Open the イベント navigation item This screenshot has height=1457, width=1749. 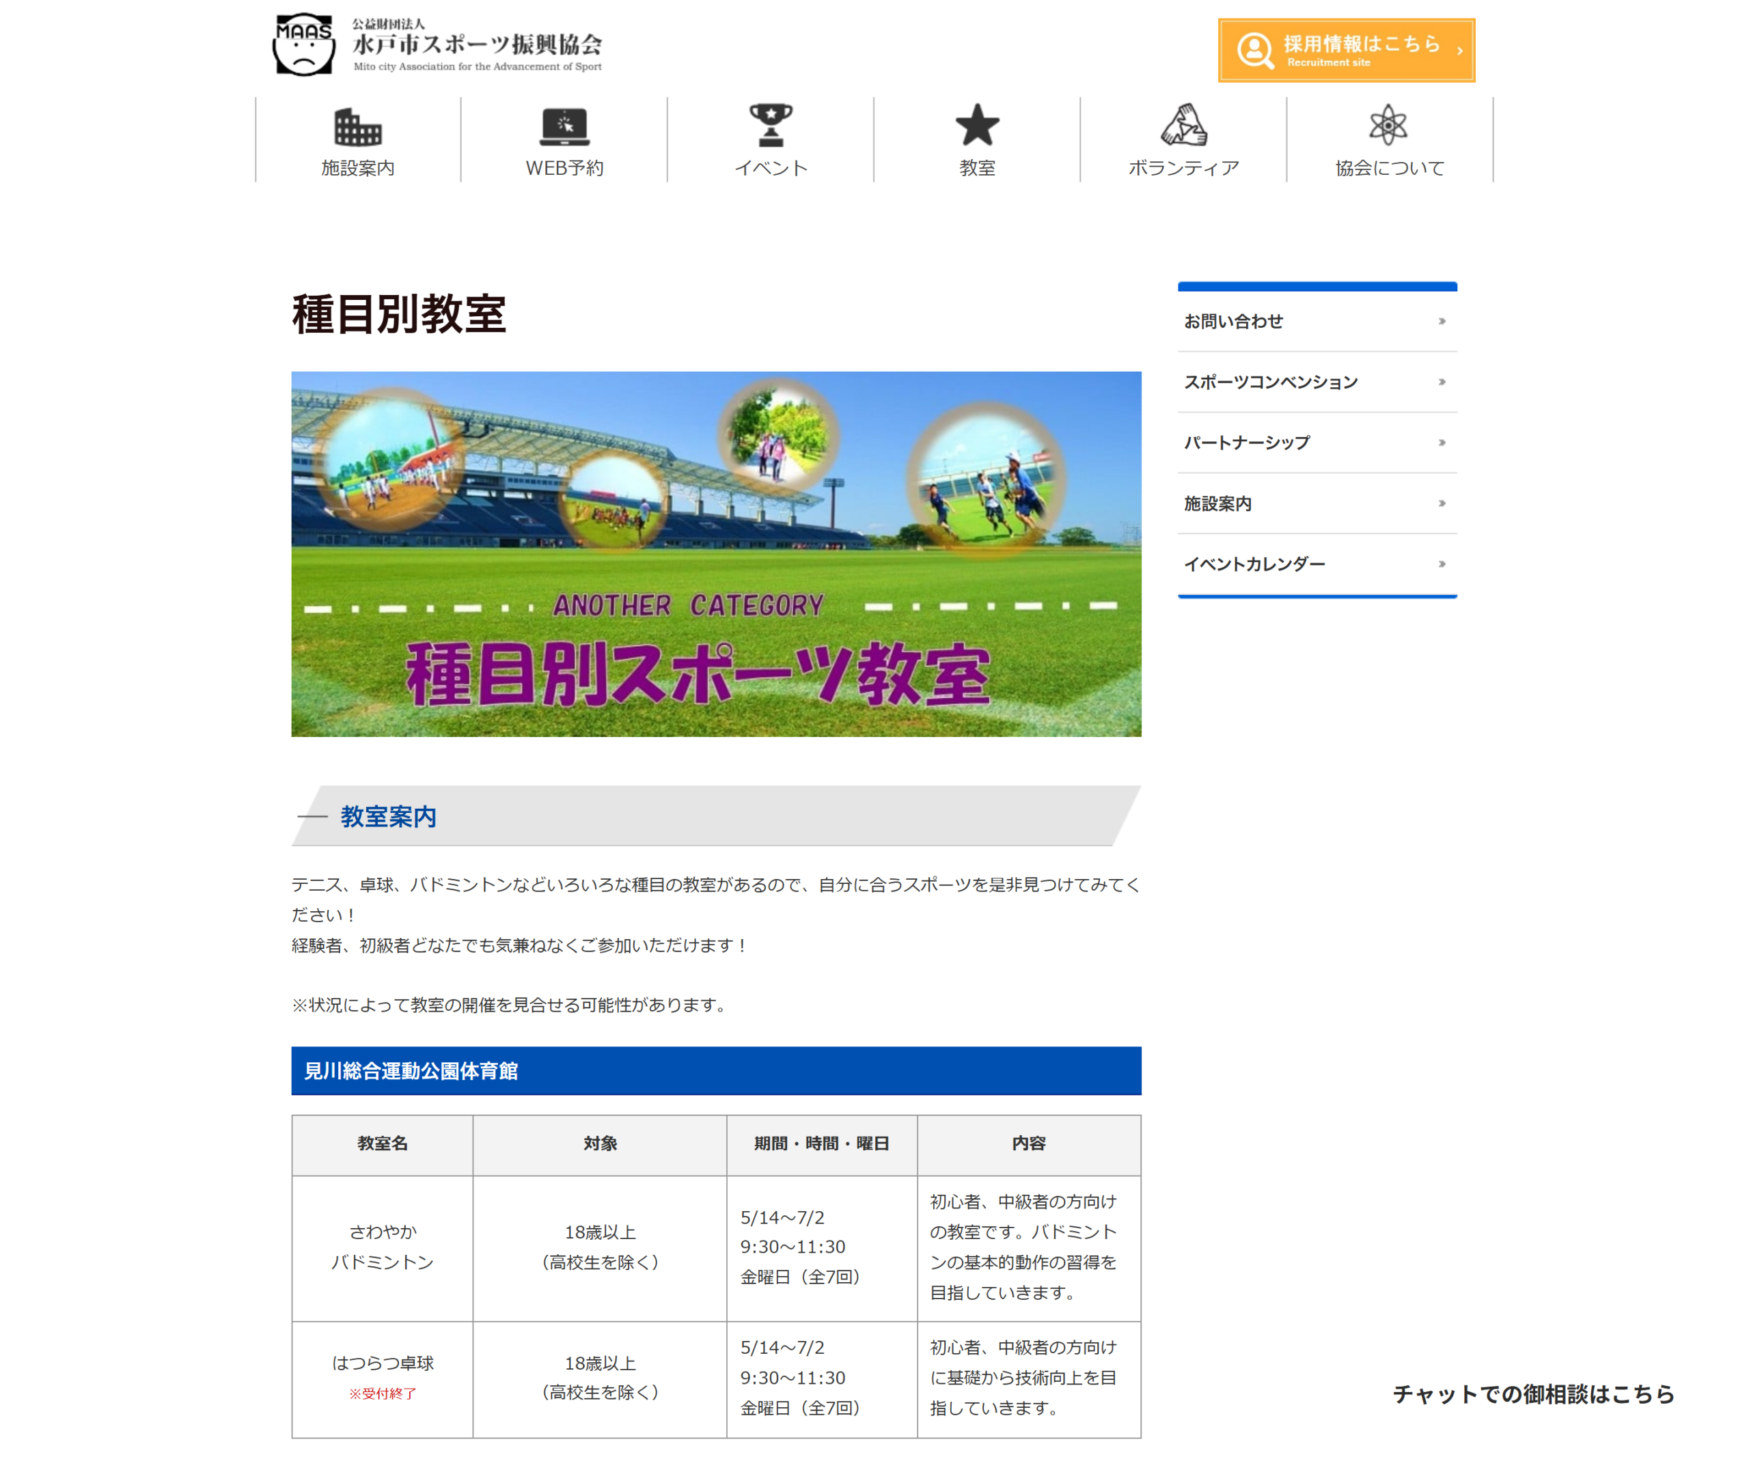pos(771,140)
